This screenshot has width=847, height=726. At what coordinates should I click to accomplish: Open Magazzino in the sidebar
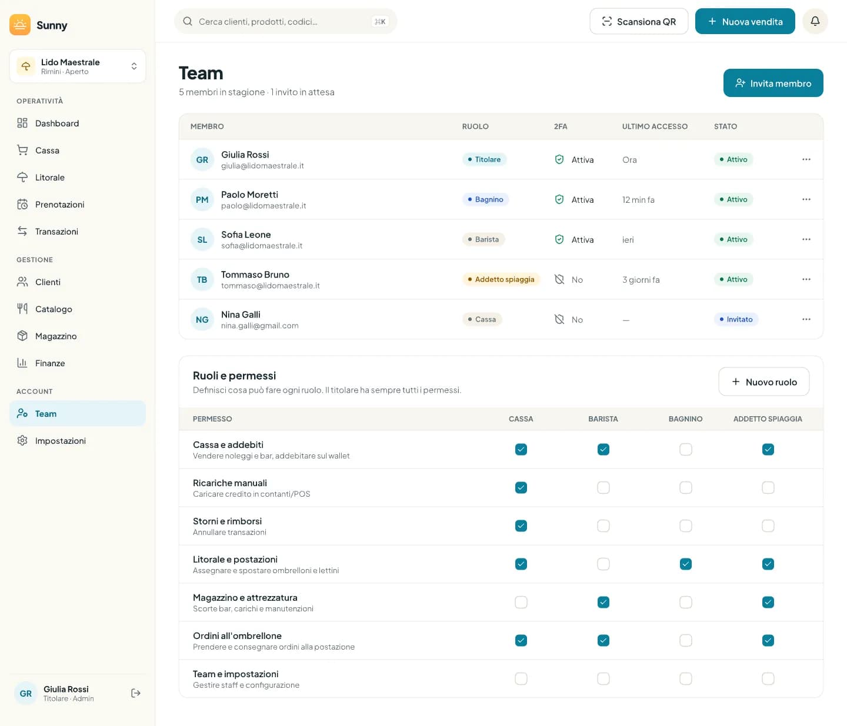click(78, 336)
